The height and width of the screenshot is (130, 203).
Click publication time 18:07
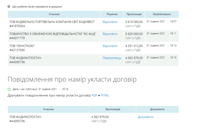coord(173,22)
